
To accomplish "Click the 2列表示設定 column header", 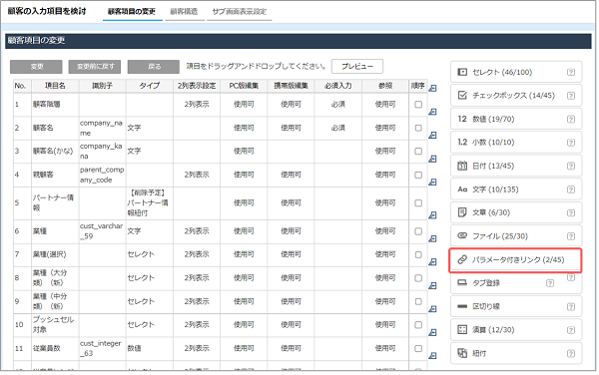I will 197,86.
